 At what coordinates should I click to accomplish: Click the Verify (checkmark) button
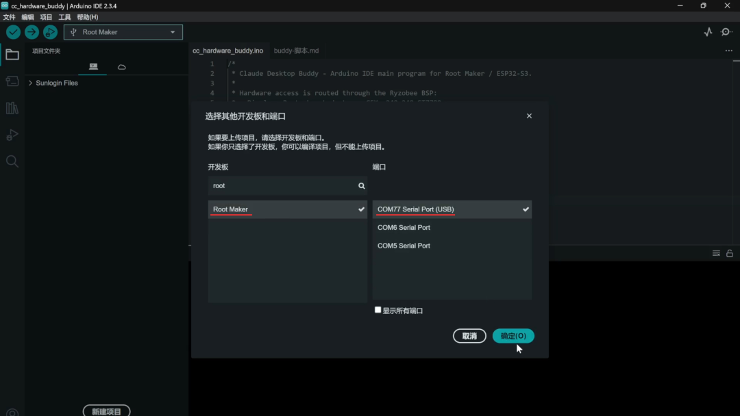point(13,32)
